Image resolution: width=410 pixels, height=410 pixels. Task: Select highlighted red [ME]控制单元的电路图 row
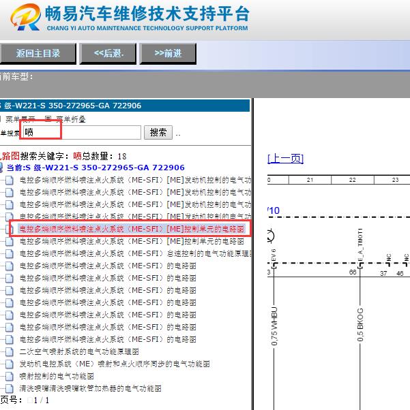(x=132, y=229)
